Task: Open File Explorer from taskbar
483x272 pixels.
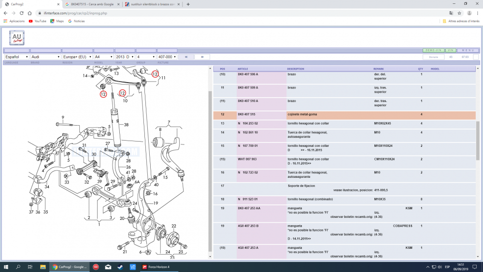Action: [x=43, y=267]
